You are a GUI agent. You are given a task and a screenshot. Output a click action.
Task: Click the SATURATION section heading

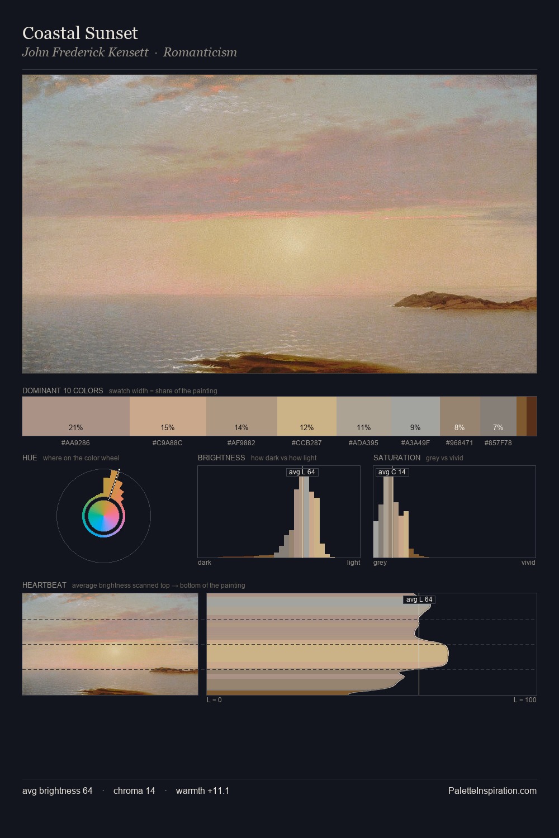click(397, 458)
